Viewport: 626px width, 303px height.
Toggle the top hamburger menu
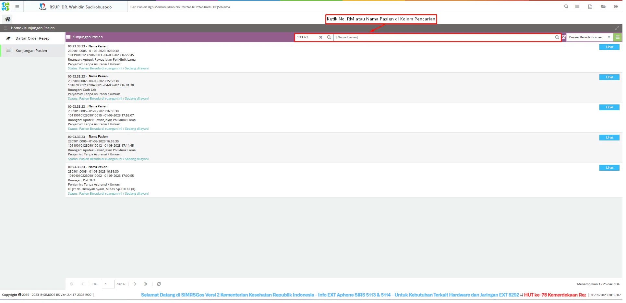coord(17,6)
